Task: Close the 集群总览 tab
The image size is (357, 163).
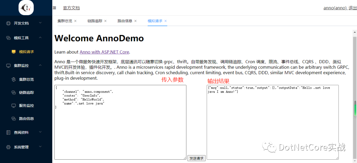Action: [75, 21]
